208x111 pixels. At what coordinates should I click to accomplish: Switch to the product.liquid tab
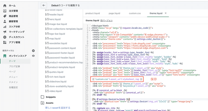point(93,13)
